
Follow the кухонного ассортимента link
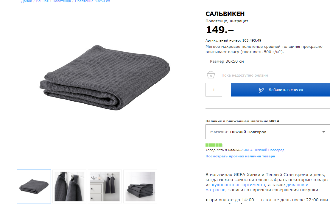pos(238,185)
